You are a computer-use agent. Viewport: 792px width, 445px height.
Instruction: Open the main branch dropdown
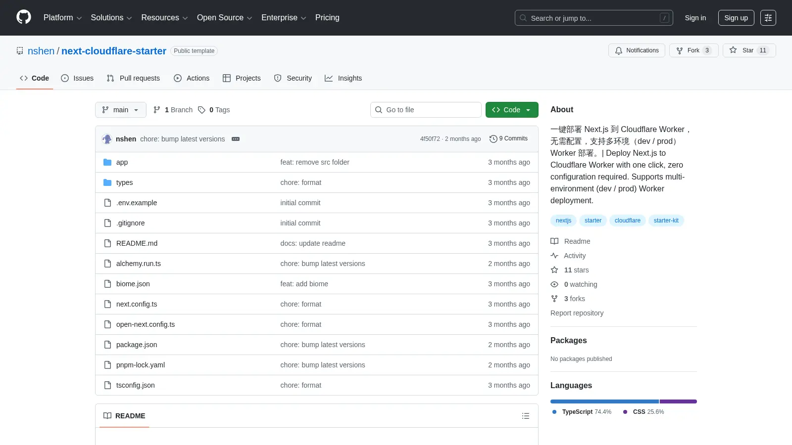121,110
